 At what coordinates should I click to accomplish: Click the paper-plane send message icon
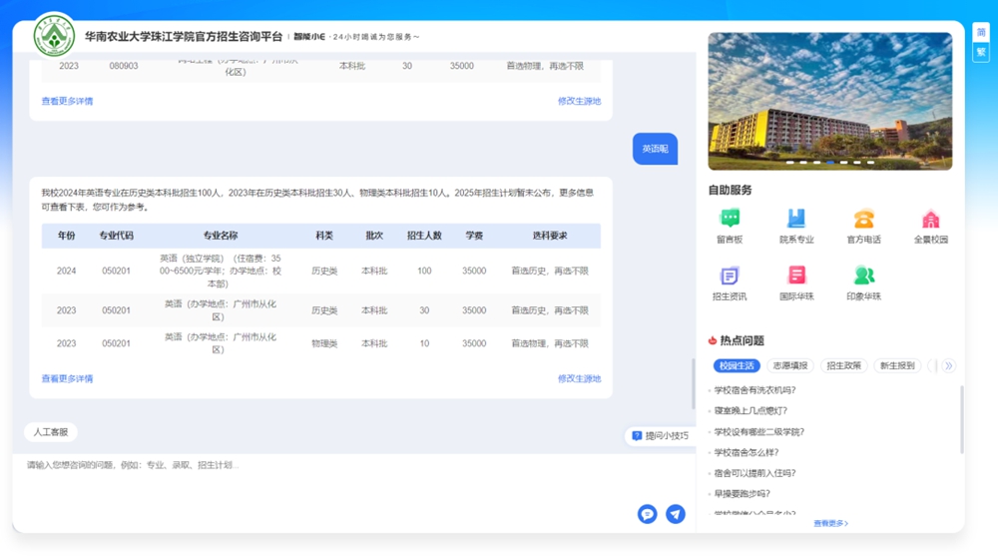[676, 514]
